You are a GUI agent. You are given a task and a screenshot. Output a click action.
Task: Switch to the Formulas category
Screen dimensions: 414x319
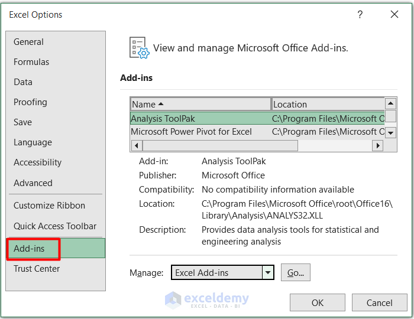pos(31,62)
